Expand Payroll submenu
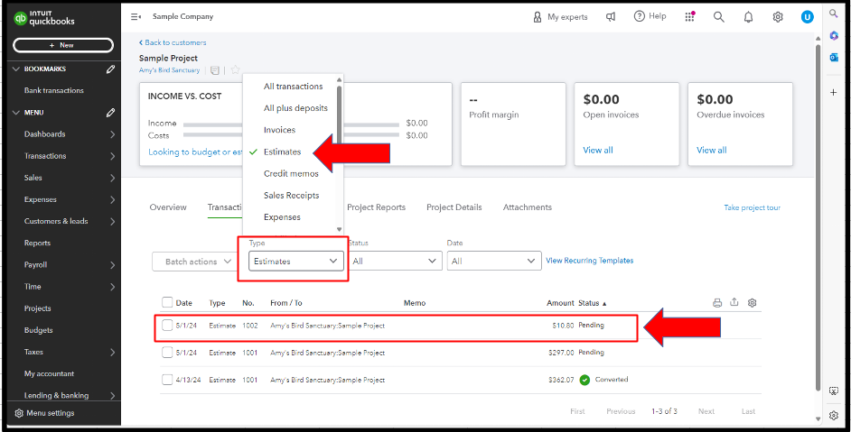This screenshot has width=851, height=432. (112, 265)
